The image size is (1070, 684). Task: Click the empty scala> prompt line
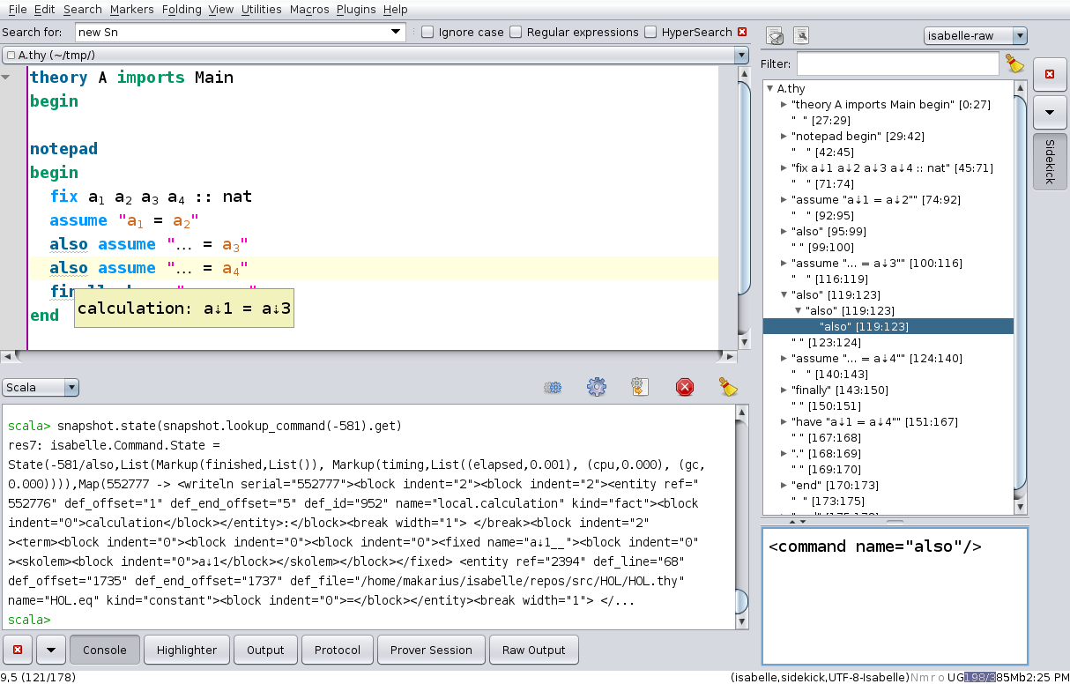(x=30, y=620)
